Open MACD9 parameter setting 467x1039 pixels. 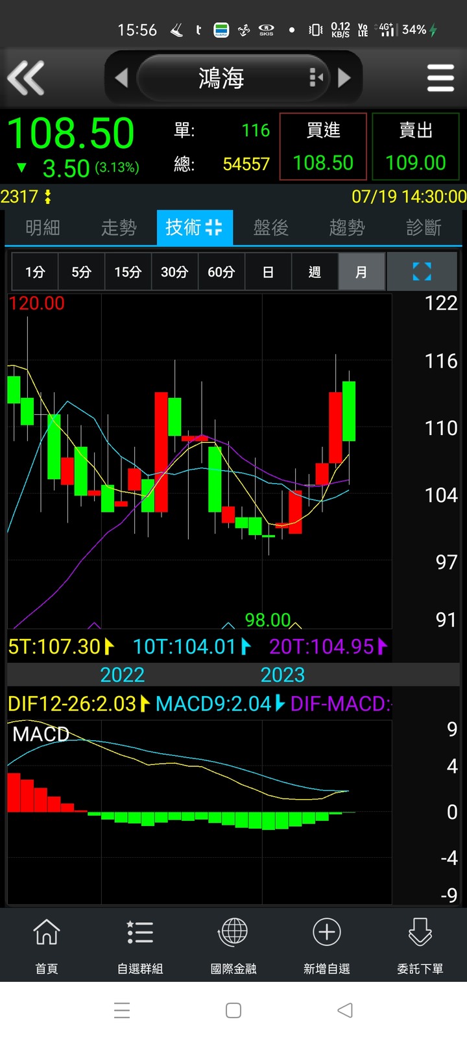click(220, 704)
